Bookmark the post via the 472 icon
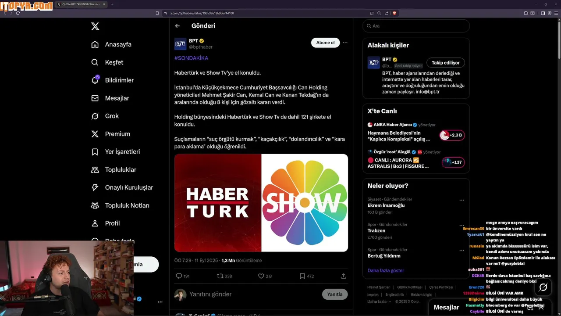Screen dimensions: 561x316 pos(302,276)
